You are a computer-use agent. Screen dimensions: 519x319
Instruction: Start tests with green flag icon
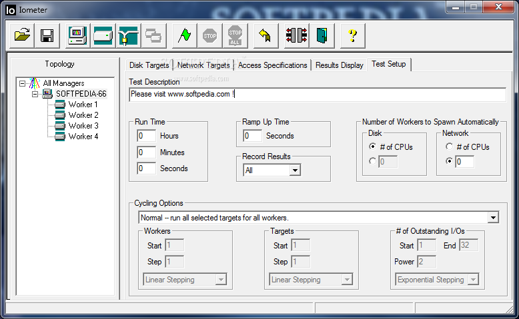184,35
